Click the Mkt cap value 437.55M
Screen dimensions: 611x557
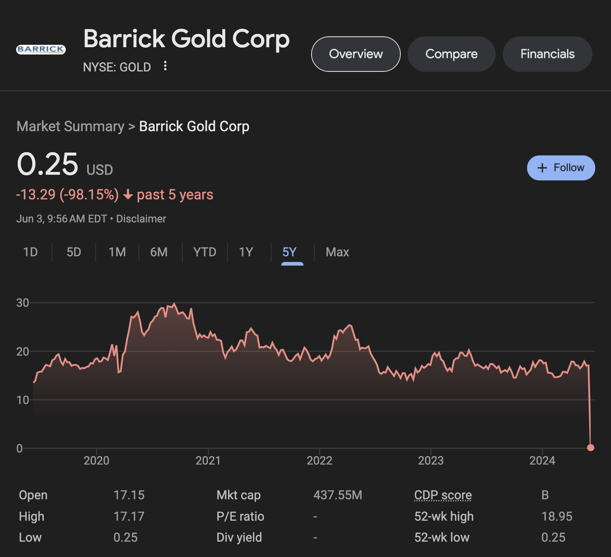pyautogui.click(x=338, y=495)
